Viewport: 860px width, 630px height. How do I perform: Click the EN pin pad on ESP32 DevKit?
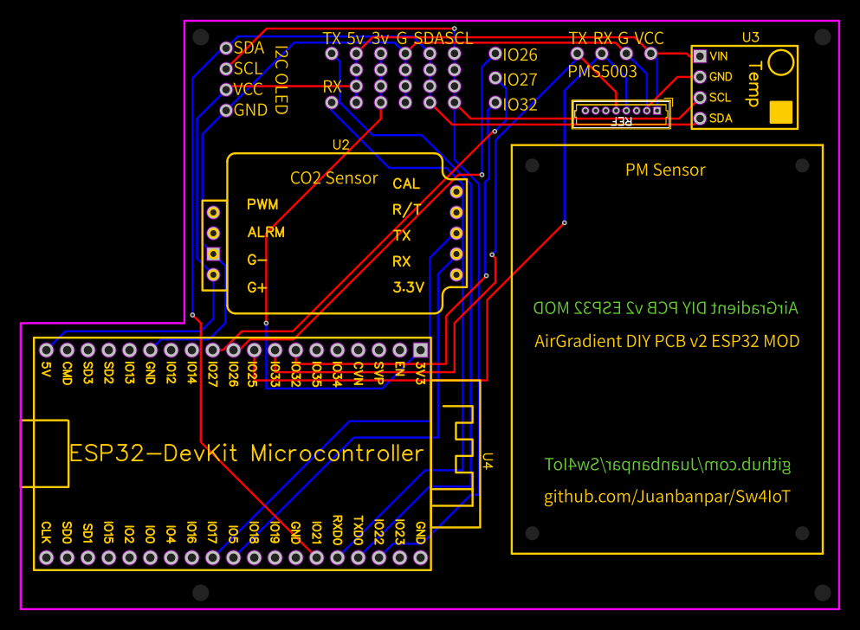(x=400, y=350)
